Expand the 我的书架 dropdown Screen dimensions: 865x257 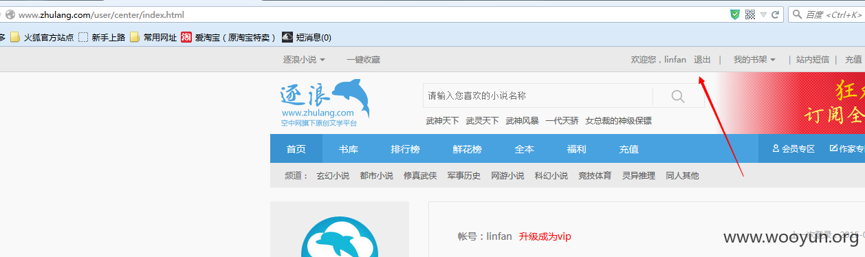(754, 60)
